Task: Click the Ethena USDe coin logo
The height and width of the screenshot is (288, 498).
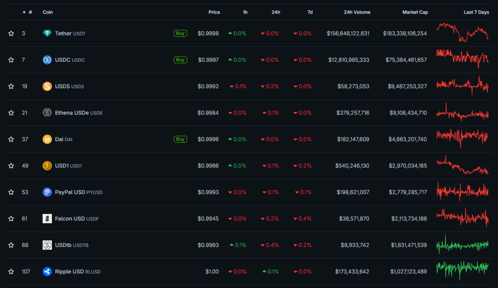Action: (x=47, y=112)
